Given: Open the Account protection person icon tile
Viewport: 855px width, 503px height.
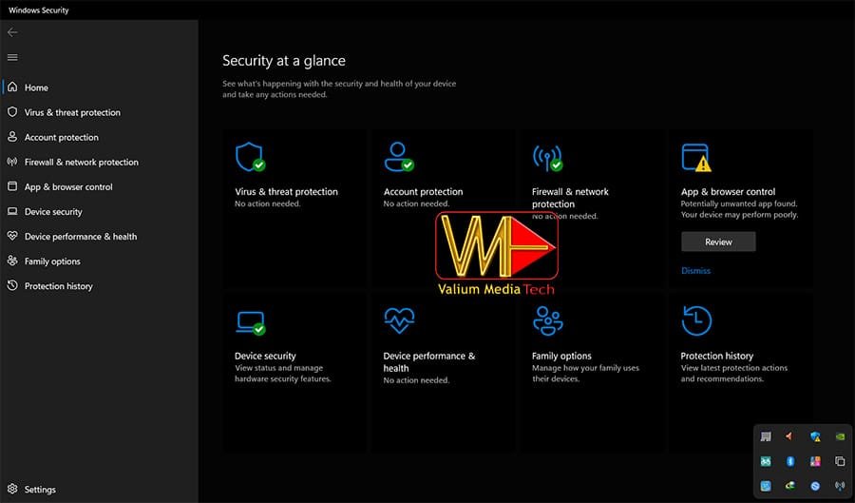Looking at the screenshot, I should [442, 208].
